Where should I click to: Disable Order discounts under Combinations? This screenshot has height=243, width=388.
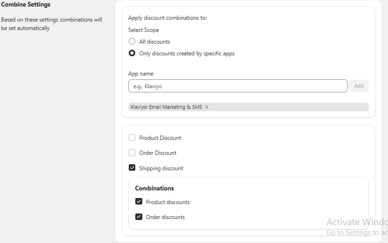click(x=139, y=217)
